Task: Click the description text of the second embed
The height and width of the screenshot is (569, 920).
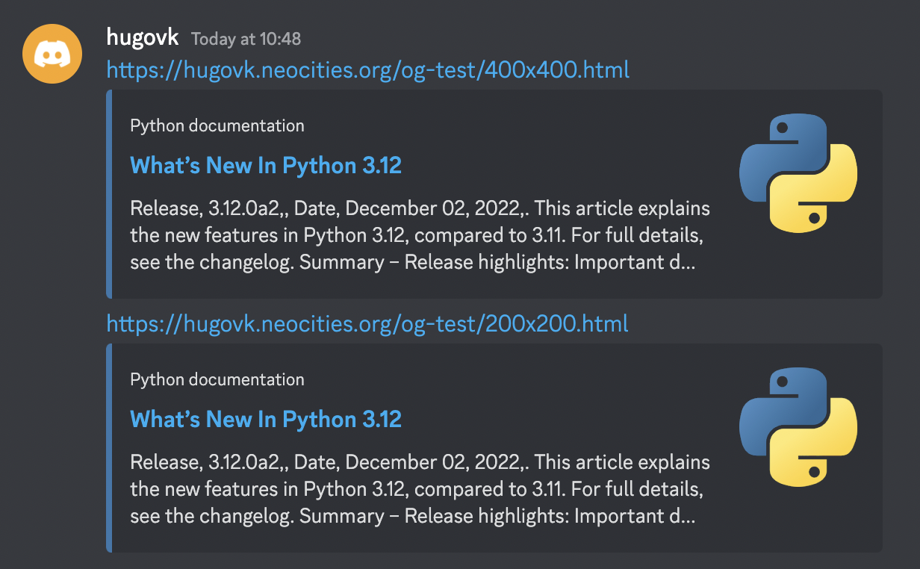Action: [x=420, y=490]
